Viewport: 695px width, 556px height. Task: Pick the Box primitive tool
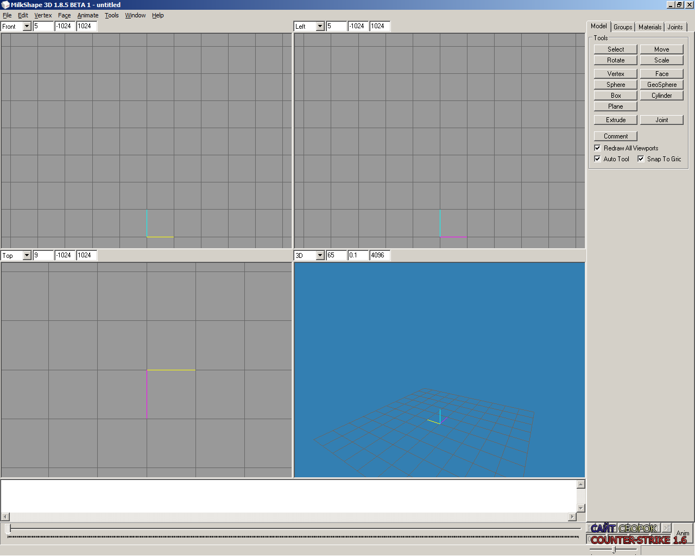point(615,96)
